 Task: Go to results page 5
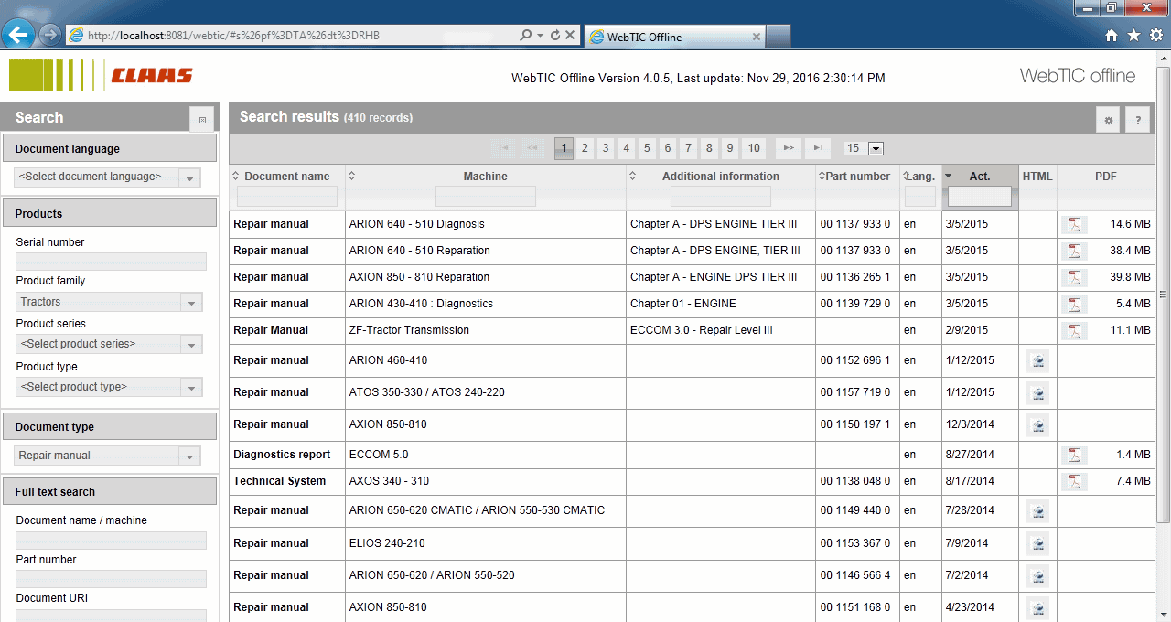[647, 148]
